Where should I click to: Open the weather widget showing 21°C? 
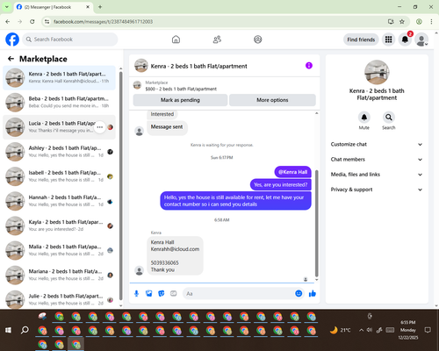click(340, 330)
